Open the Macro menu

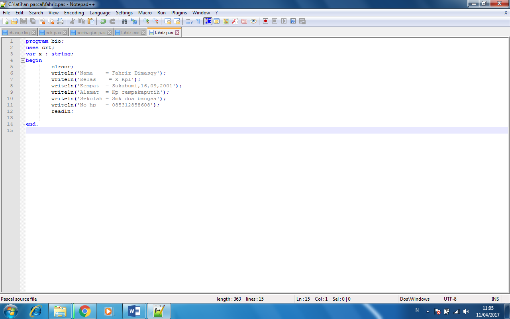tap(145, 12)
